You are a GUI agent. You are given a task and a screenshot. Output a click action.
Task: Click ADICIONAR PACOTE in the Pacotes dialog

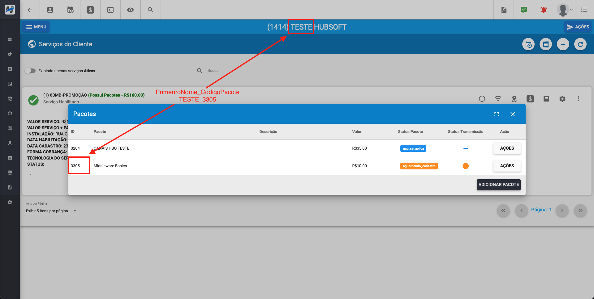[498, 185]
